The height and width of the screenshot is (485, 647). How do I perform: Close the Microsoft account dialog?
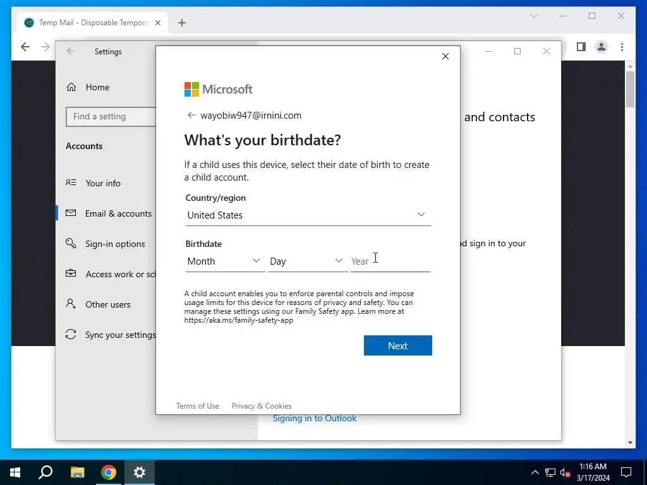click(445, 56)
